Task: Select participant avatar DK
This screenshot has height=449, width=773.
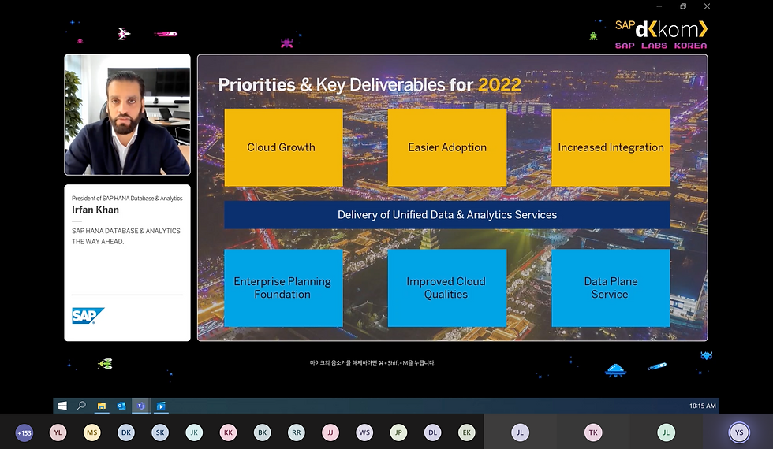Action: pos(126,432)
